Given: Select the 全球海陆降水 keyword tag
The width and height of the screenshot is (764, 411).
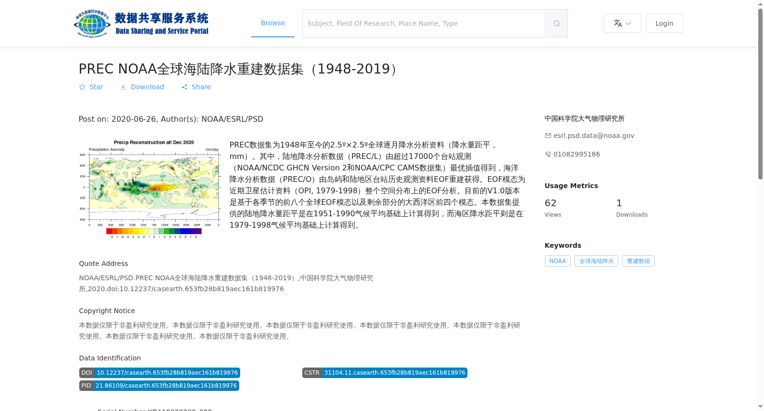Looking at the screenshot, I should click(596, 261).
